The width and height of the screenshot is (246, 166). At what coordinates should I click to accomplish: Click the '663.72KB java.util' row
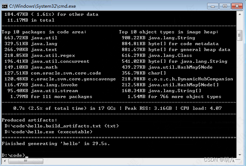click(x=31, y=38)
